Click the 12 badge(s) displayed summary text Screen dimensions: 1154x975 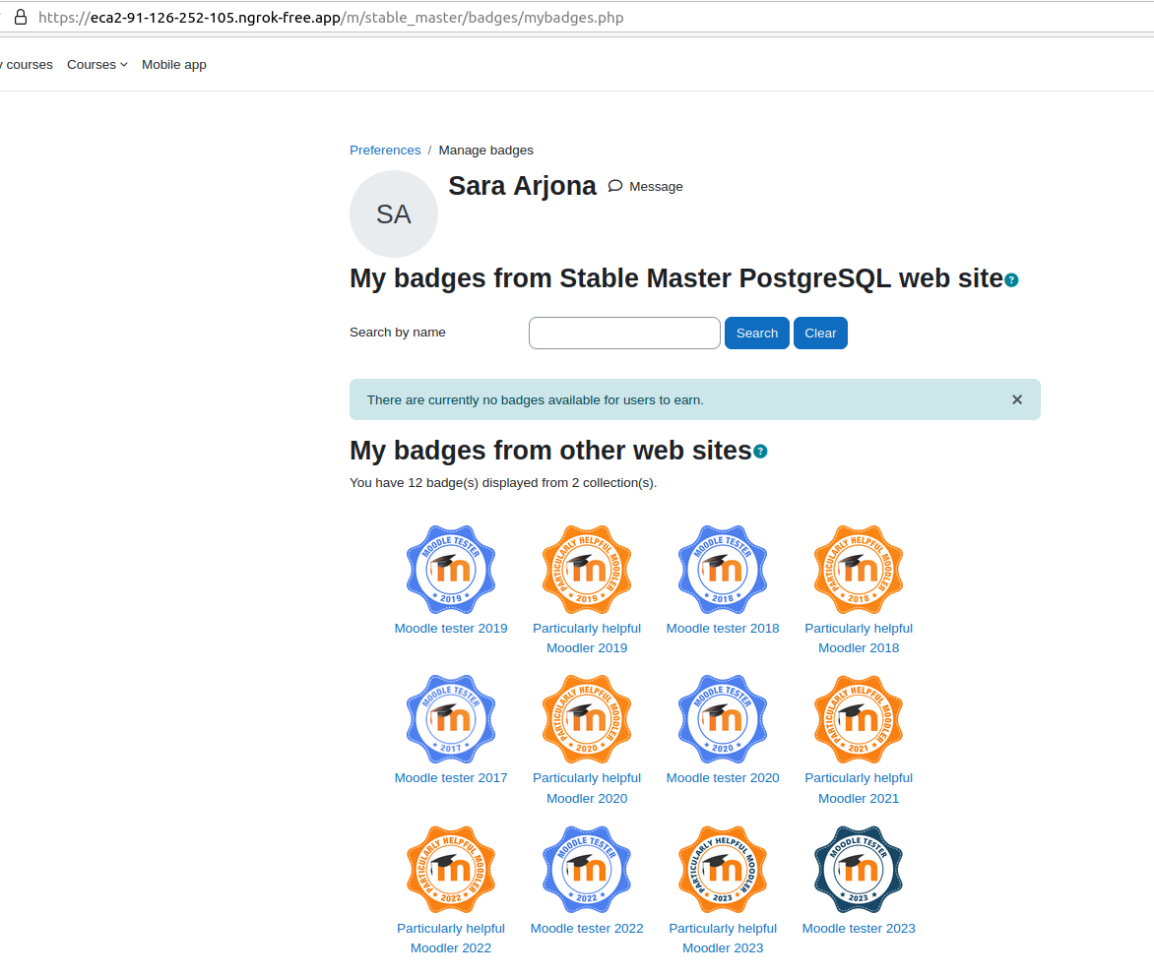503,483
